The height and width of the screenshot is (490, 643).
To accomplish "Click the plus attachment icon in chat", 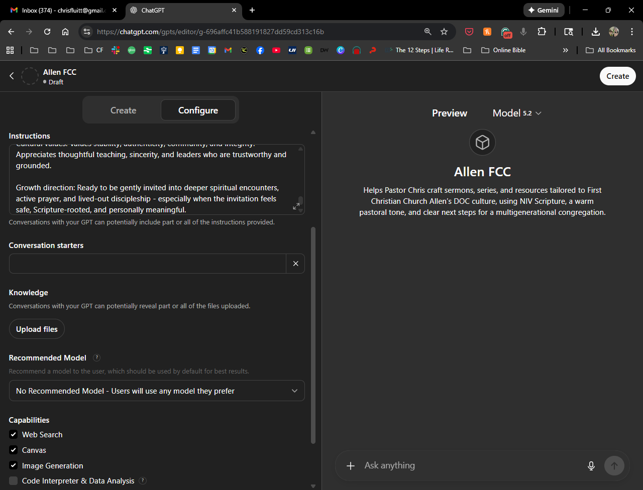I will [x=351, y=466].
